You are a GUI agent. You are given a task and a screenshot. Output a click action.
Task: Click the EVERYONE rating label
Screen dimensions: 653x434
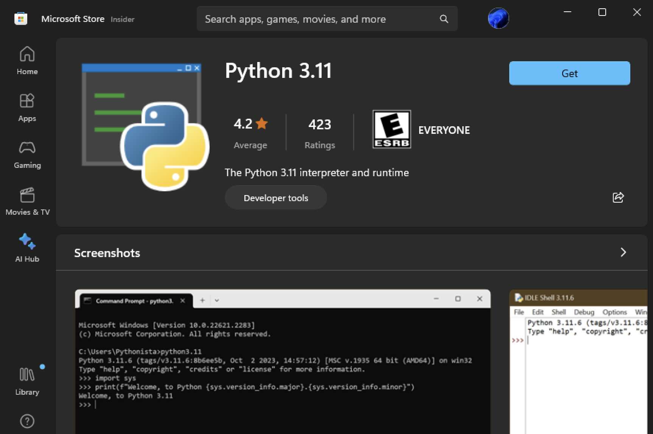(x=444, y=130)
